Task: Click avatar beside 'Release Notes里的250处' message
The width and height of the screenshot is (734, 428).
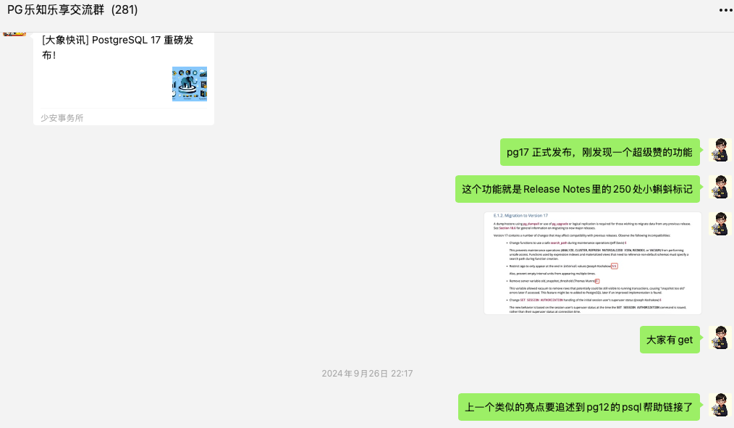Action: coord(720,188)
